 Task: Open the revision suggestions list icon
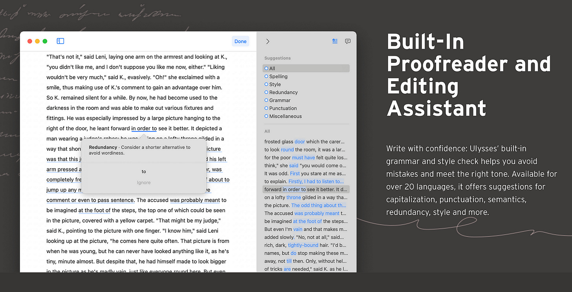(335, 41)
